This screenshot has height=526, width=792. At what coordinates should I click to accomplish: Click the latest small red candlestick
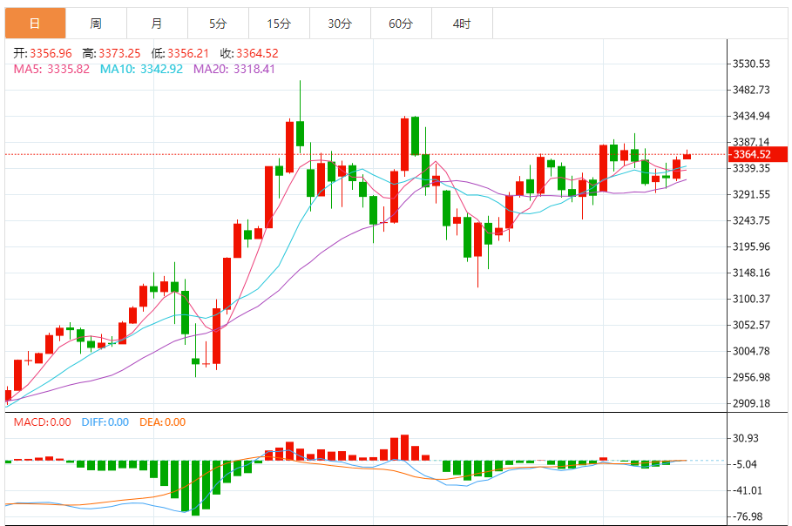tap(687, 156)
